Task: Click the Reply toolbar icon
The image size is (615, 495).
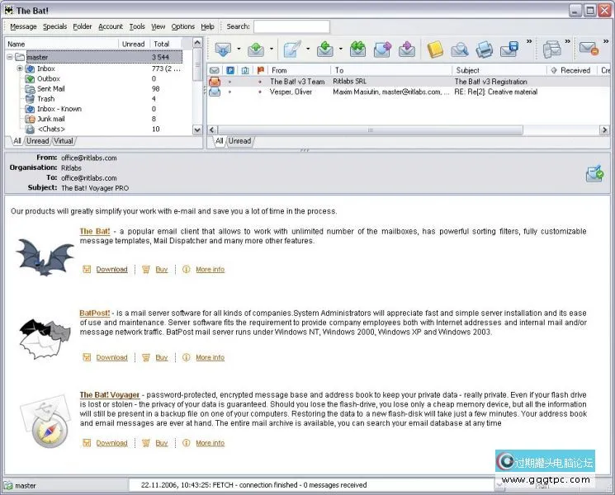Action: click(325, 49)
